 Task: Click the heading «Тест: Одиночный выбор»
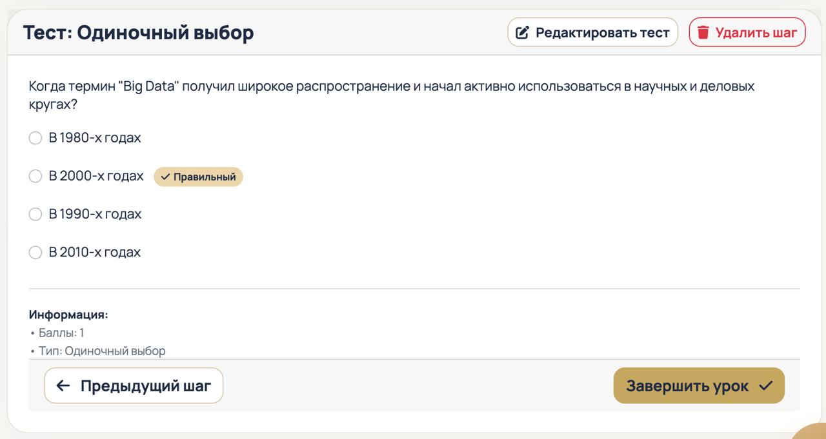[x=138, y=32]
